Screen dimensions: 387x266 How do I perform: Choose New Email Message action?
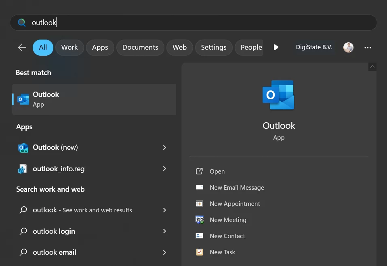[237, 188]
